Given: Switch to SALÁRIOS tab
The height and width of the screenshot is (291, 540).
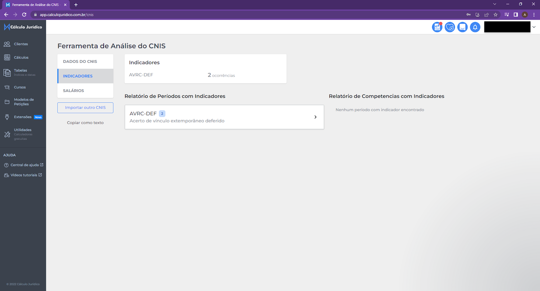Looking at the screenshot, I should point(85,91).
